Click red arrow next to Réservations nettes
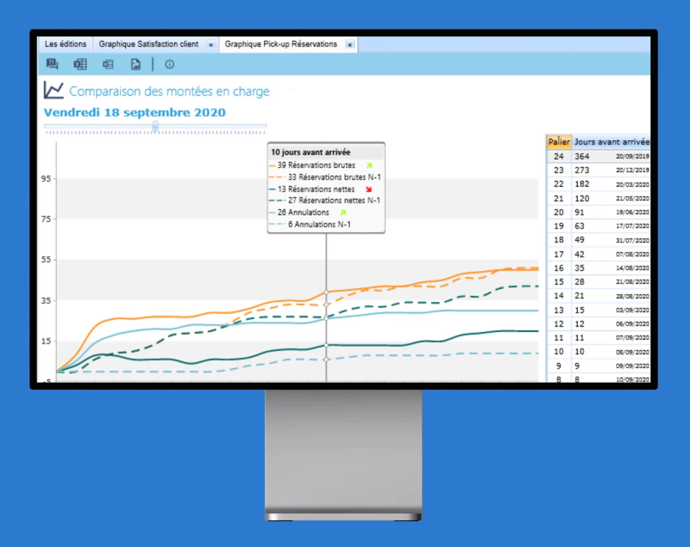This screenshot has width=690, height=547. 369,189
